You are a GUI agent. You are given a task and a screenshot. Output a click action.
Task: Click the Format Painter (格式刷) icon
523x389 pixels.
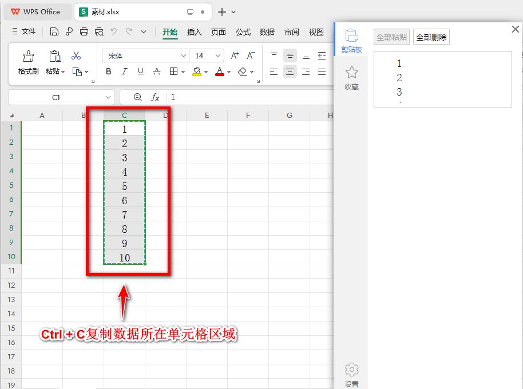coord(29,56)
